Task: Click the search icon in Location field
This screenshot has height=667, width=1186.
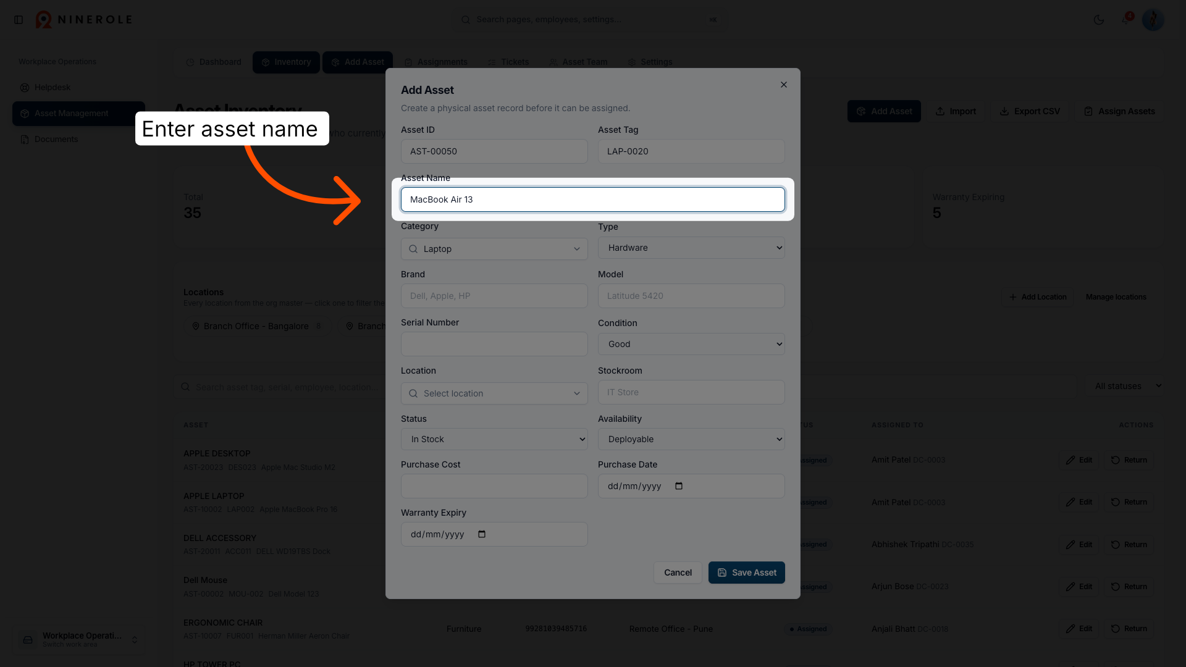Action: point(413,393)
